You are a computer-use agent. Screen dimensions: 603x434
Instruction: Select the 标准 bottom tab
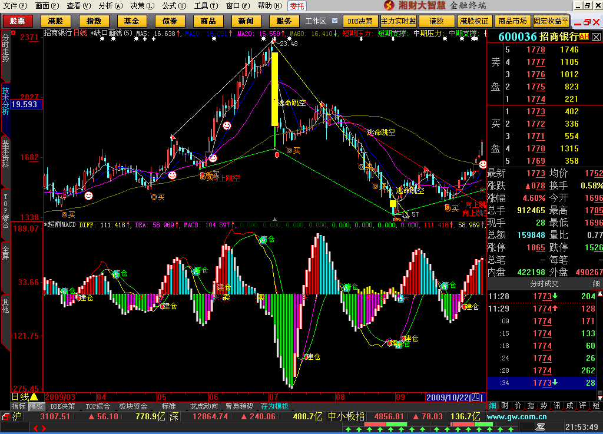coord(168,406)
